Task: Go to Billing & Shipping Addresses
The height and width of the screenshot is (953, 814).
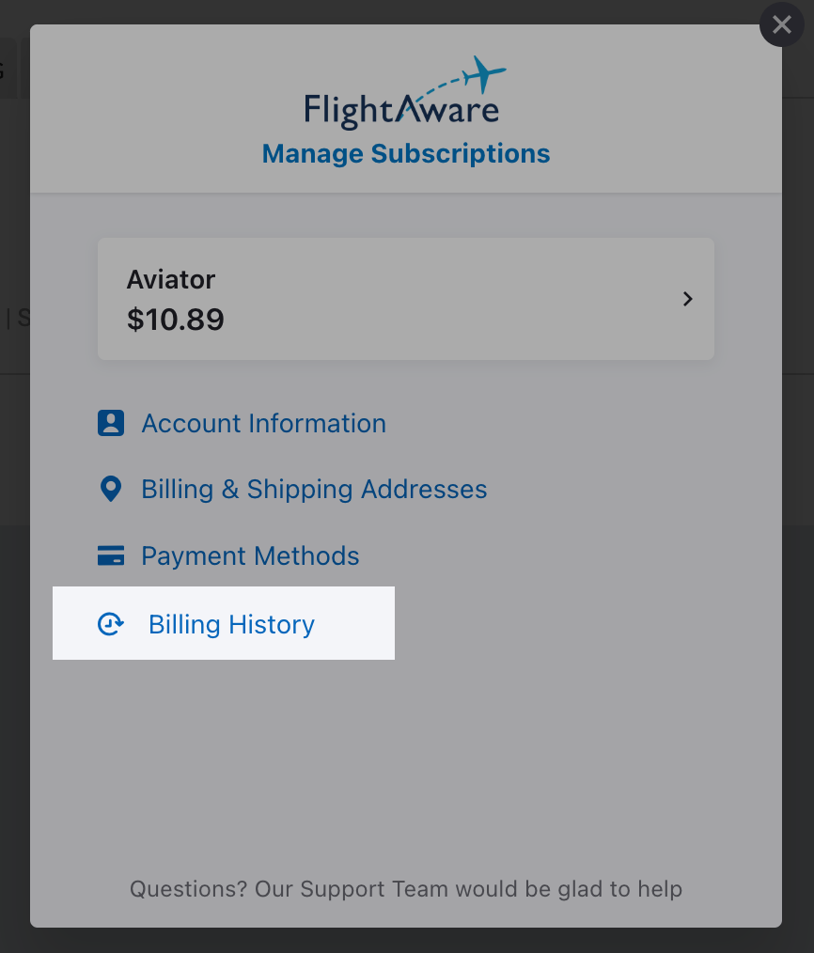Action: tap(314, 490)
